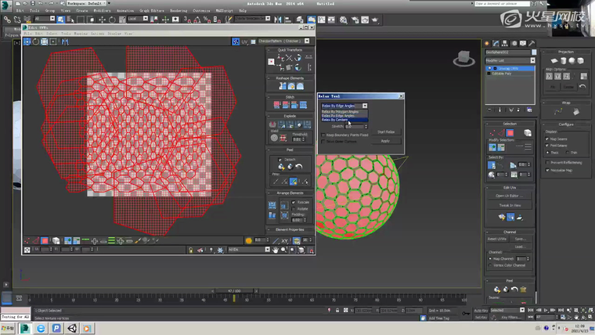The width and height of the screenshot is (595, 335).
Task: Click the 3ds Max application logo button
Action: 7,4
